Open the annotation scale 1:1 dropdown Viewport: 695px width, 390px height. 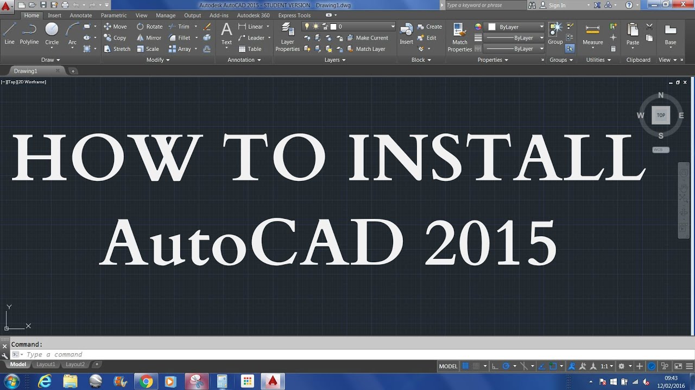coord(607,366)
